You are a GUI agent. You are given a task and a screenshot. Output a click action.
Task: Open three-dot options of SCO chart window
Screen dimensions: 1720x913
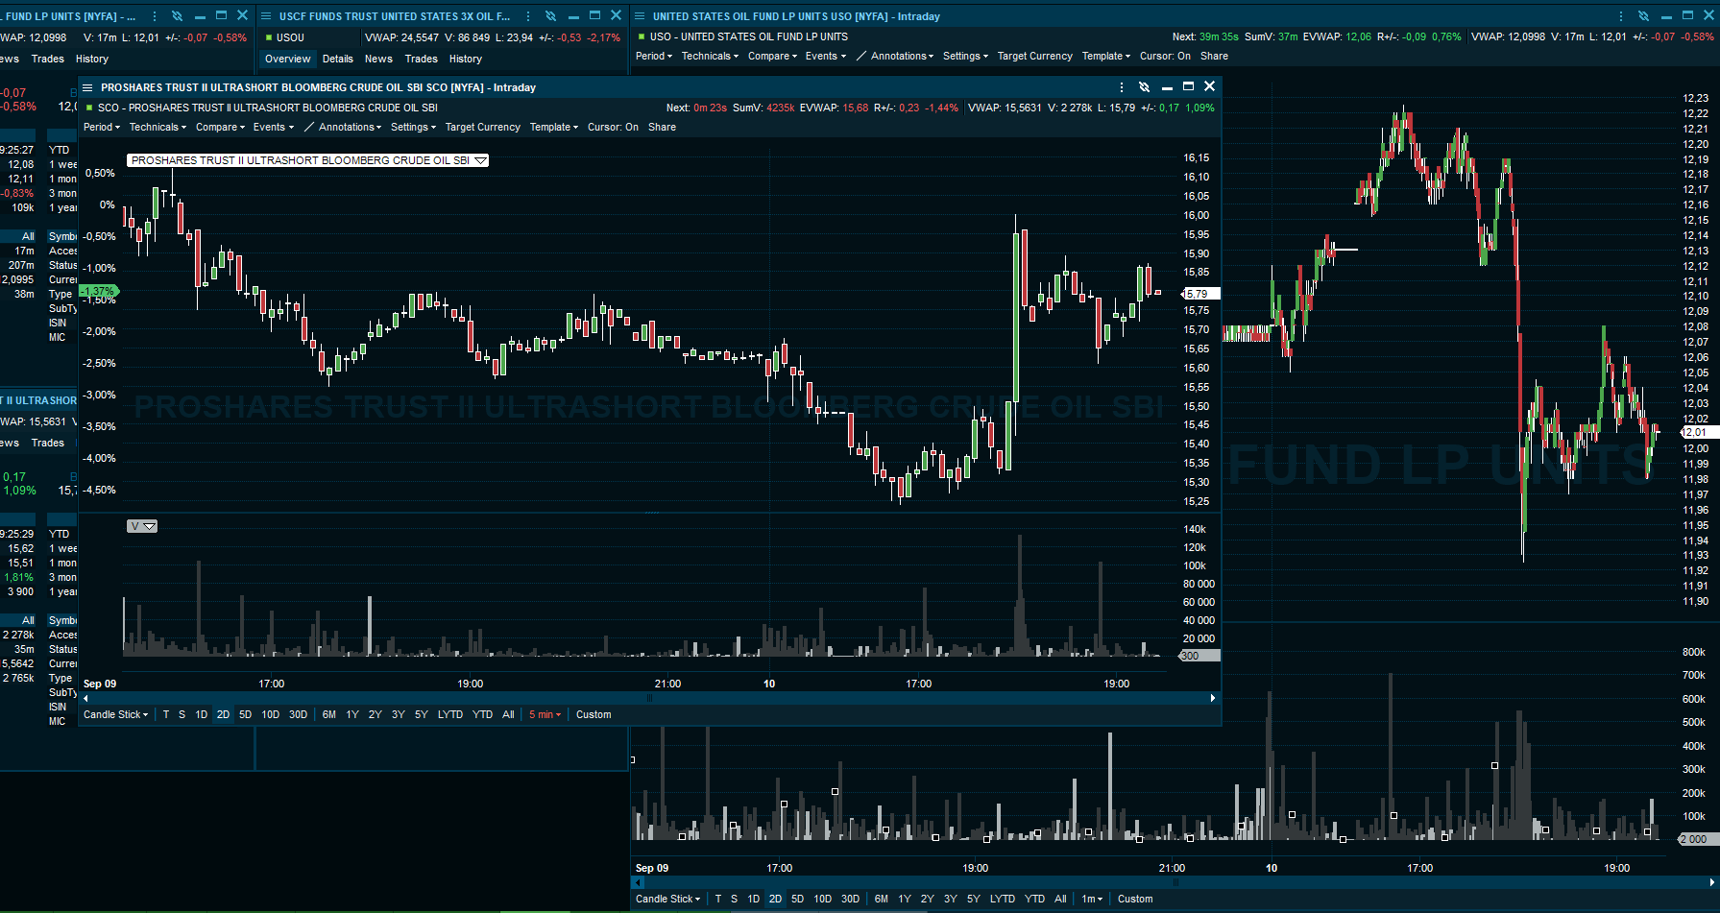1121,87
